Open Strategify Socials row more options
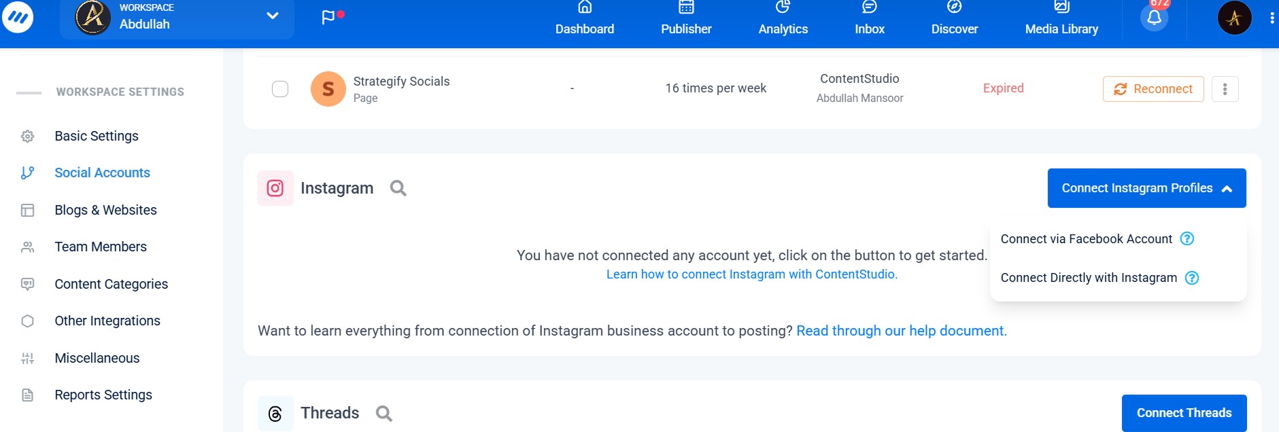The image size is (1279, 432). coord(1225,89)
